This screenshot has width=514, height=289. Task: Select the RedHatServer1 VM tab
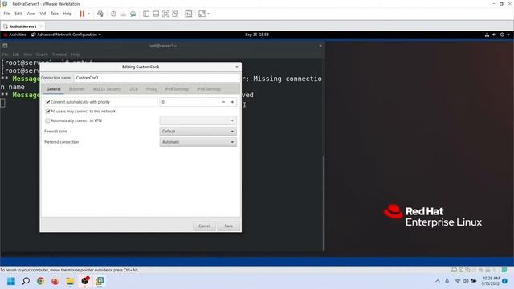(x=22, y=26)
